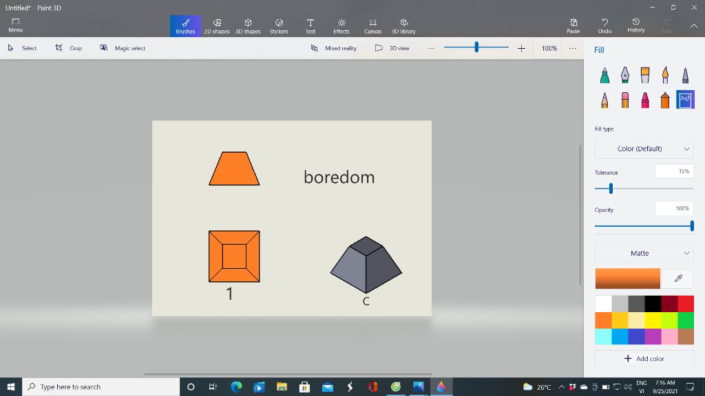Click the Add color button
This screenshot has height=396, width=705.
[644, 358]
